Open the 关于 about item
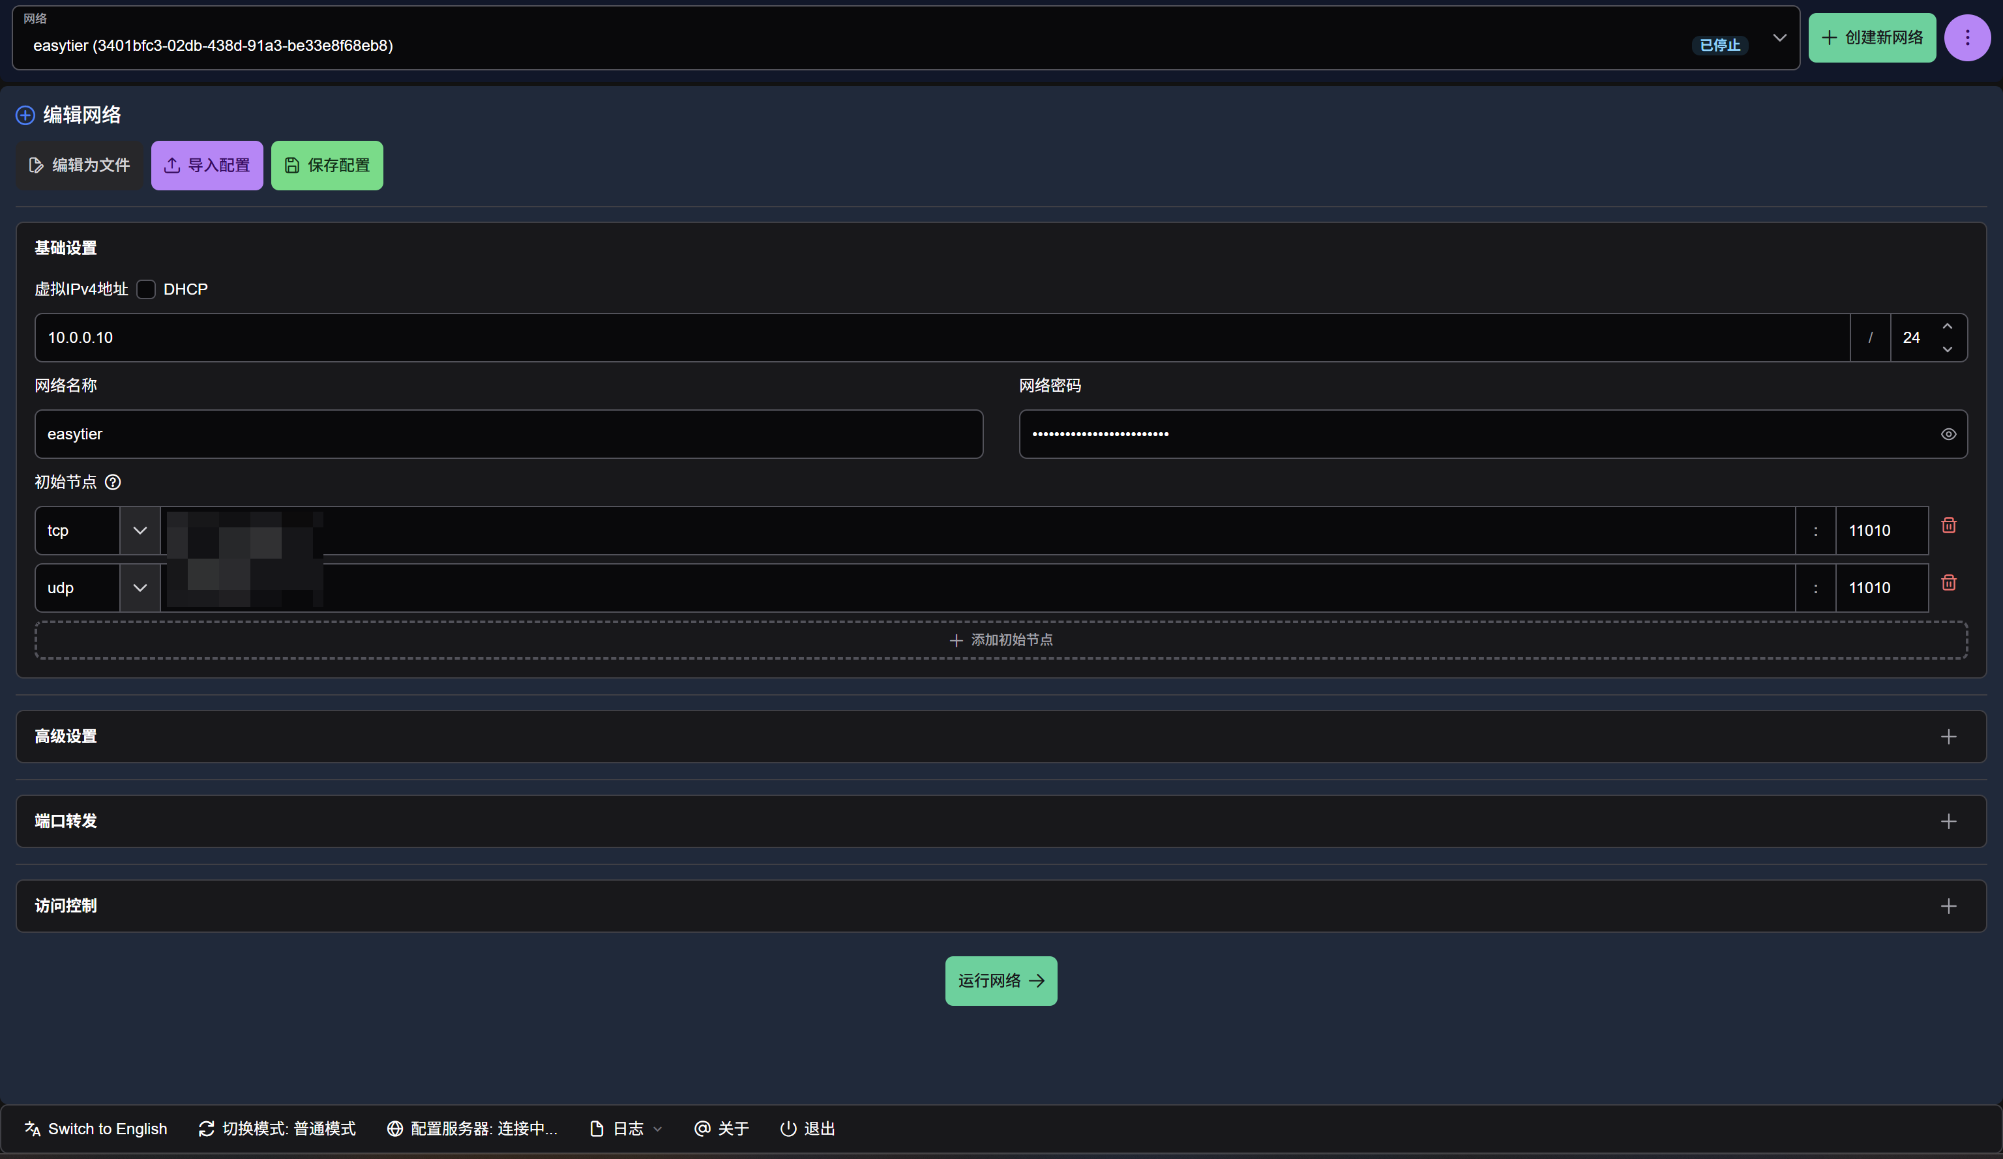Viewport: 2003px width, 1159px height. pos(722,1128)
